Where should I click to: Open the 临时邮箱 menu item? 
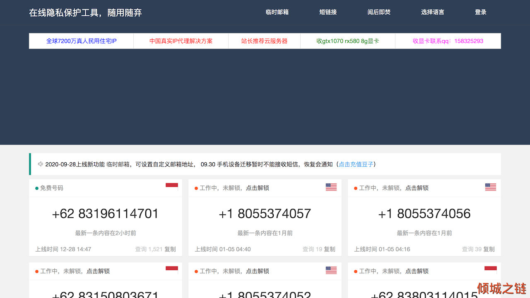(277, 12)
